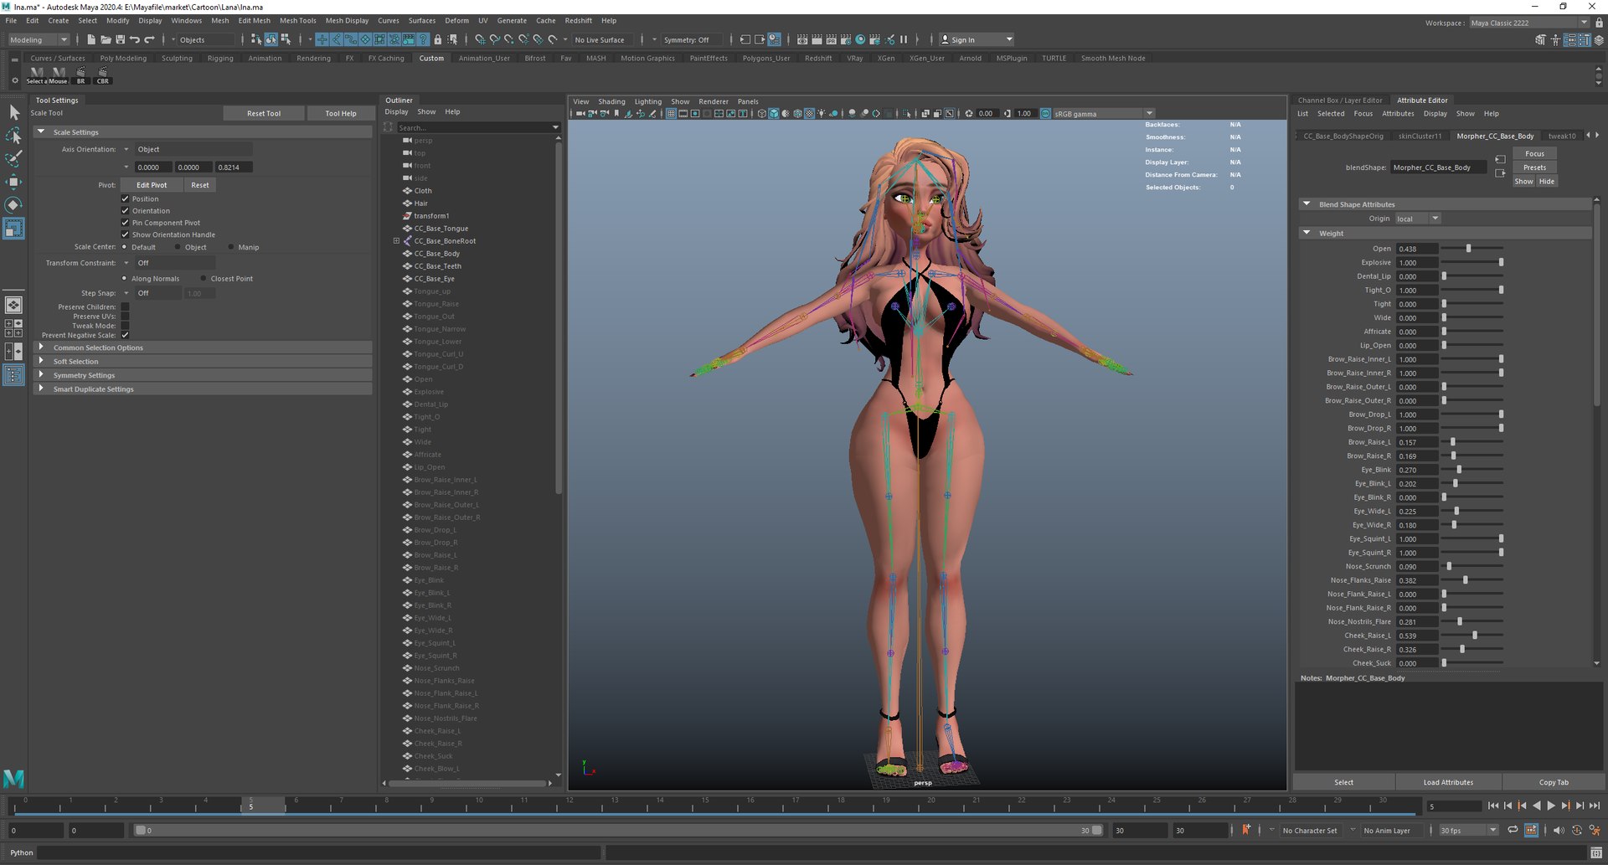Click the Edit Pivot button
This screenshot has width=1608, height=865.
[x=152, y=185]
